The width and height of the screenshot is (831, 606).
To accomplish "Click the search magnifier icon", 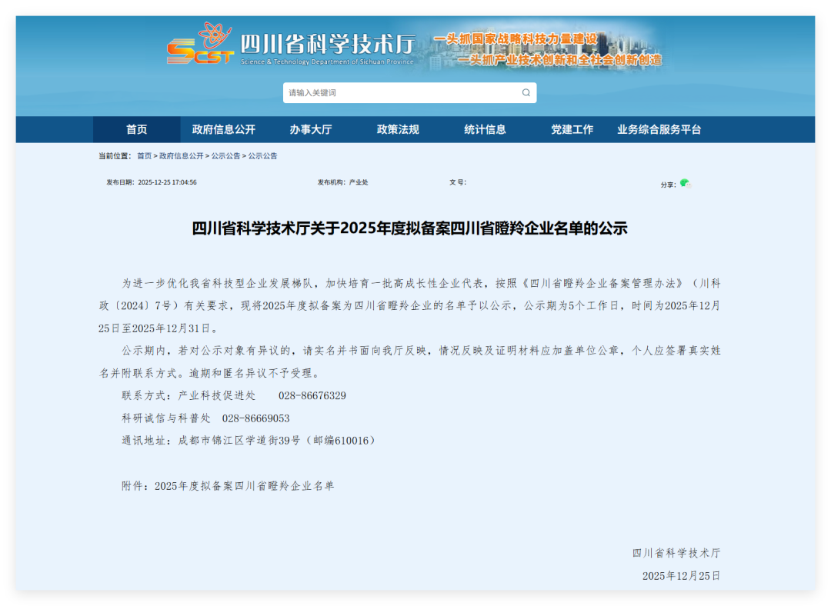I will point(526,93).
